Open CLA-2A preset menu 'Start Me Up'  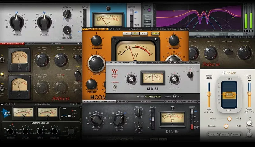157,63
